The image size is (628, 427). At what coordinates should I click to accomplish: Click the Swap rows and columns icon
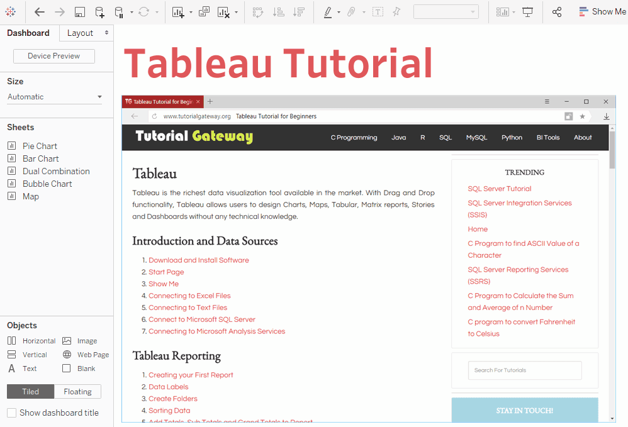click(x=258, y=12)
